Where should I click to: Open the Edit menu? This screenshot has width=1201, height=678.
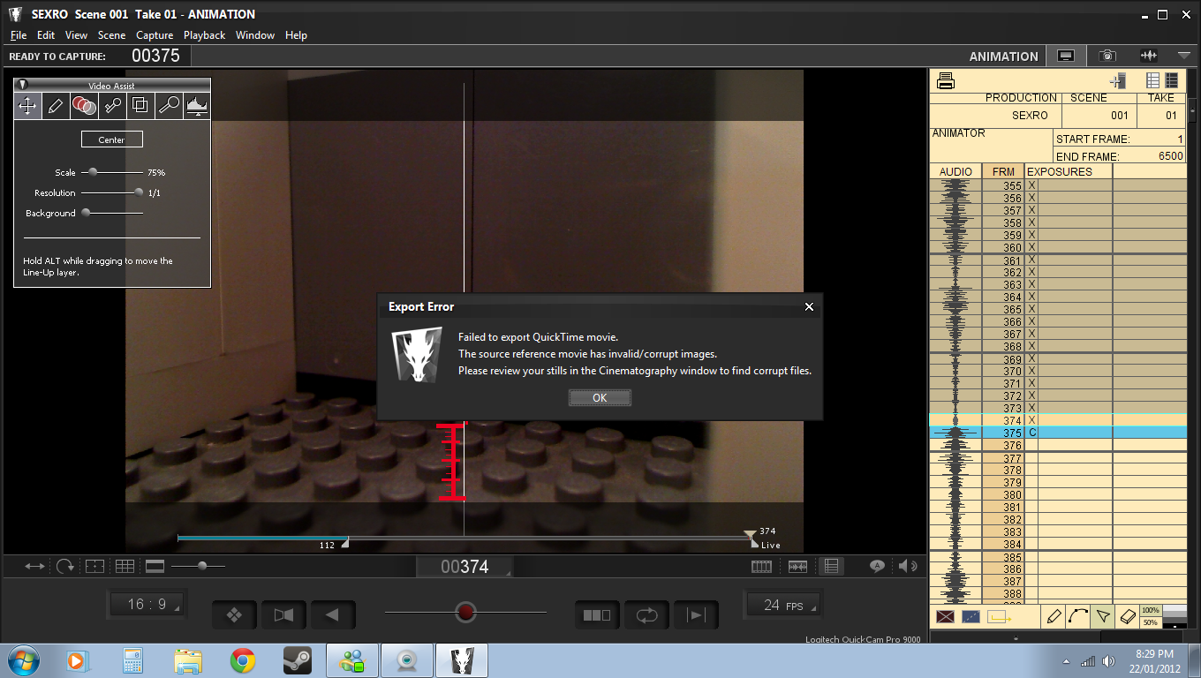tap(46, 35)
